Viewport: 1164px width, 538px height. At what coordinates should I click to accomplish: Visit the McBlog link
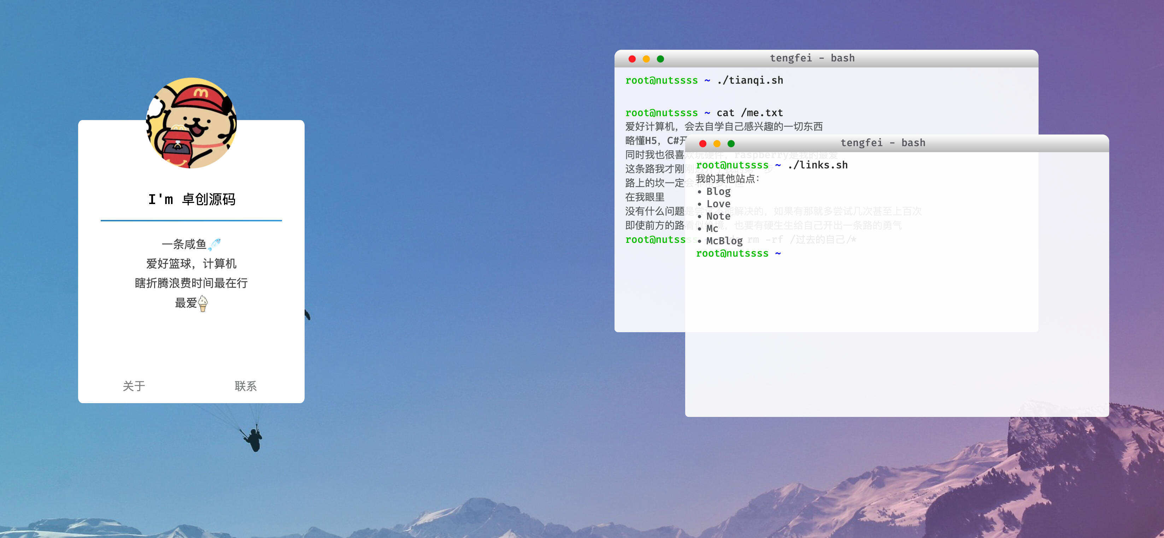(724, 240)
